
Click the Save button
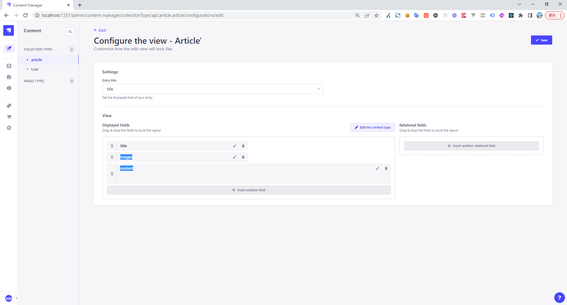(541, 40)
